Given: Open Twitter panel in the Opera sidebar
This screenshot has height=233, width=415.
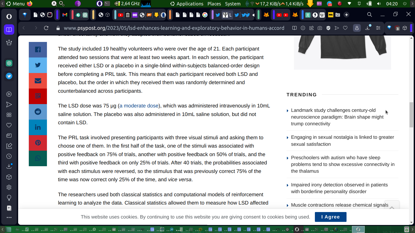Looking at the screenshot, I should pyautogui.click(x=9, y=76).
